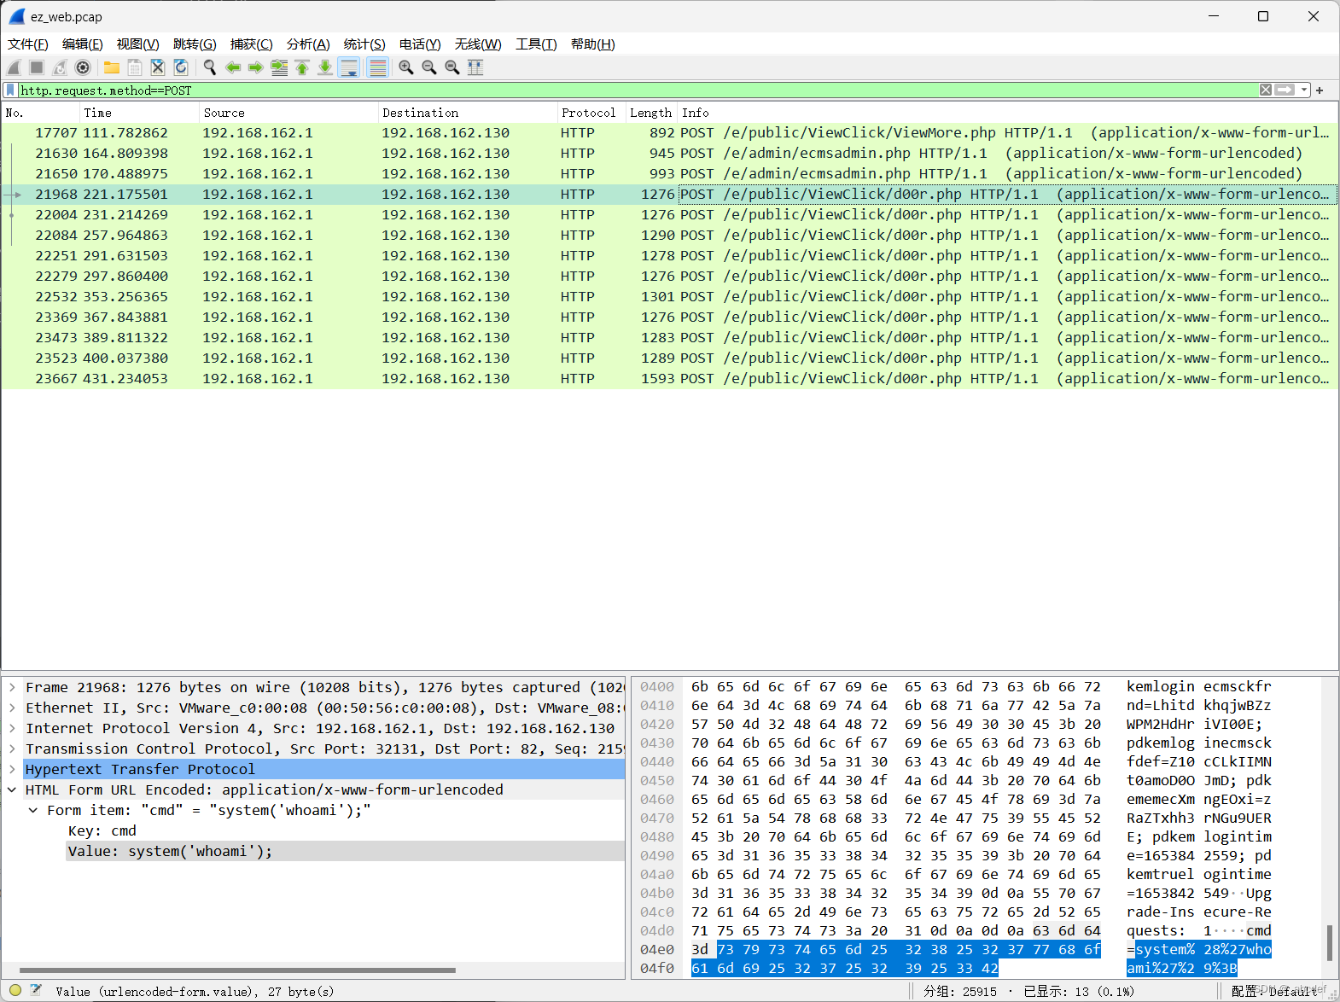This screenshot has height=1002, width=1340.
Task: Sort by the Protocol column header
Action: point(591,113)
